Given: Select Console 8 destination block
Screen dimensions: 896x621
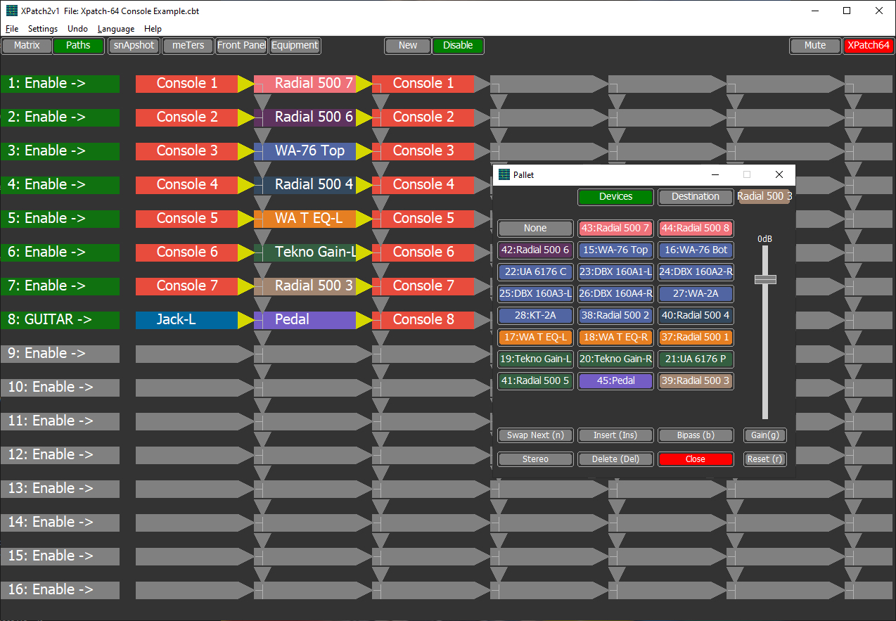Looking at the screenshot, I should click(x=423, y=320).
